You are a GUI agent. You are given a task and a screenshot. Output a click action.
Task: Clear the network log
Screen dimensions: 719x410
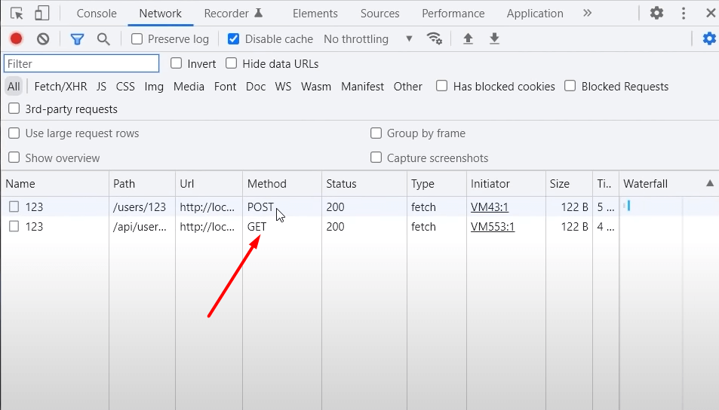pyautogui.click(x=43, y=39)
